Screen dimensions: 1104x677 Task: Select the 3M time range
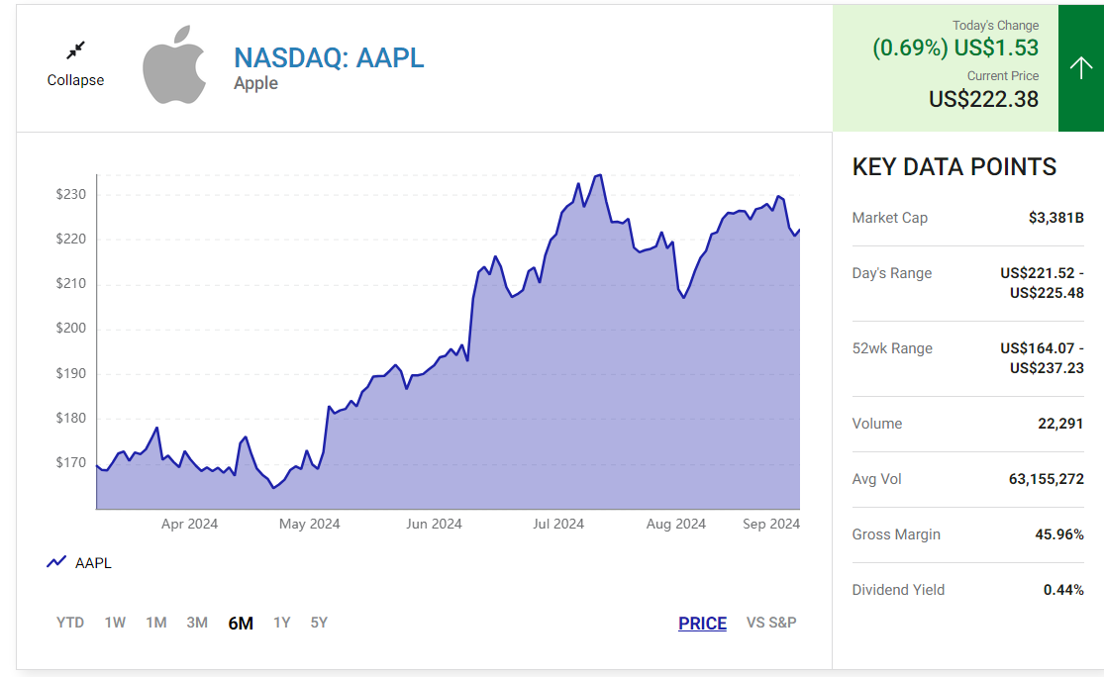[x=197, y=623]
